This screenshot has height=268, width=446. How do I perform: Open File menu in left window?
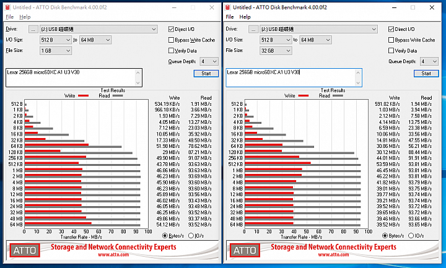pos(10,17)
